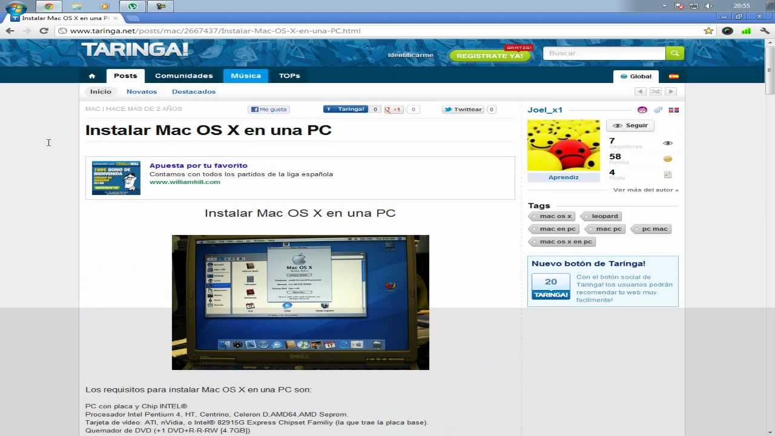Submit search with the magnifier button

click(x=674, y=53)
